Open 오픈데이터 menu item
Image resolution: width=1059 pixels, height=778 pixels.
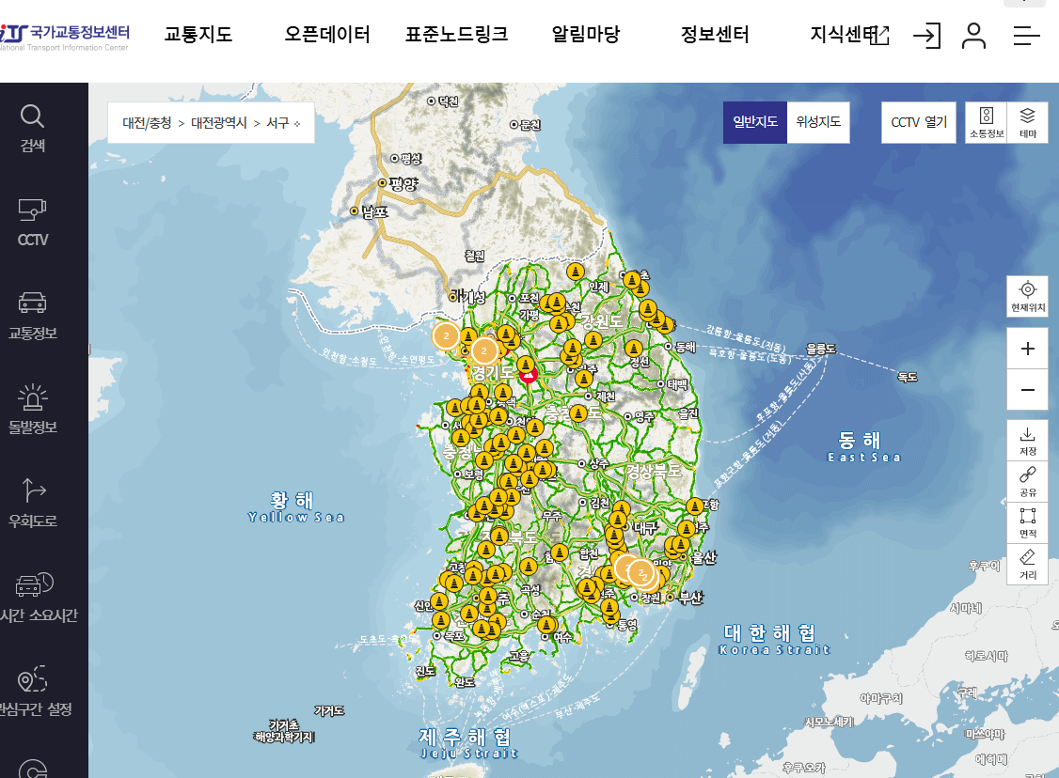(327, 35)
